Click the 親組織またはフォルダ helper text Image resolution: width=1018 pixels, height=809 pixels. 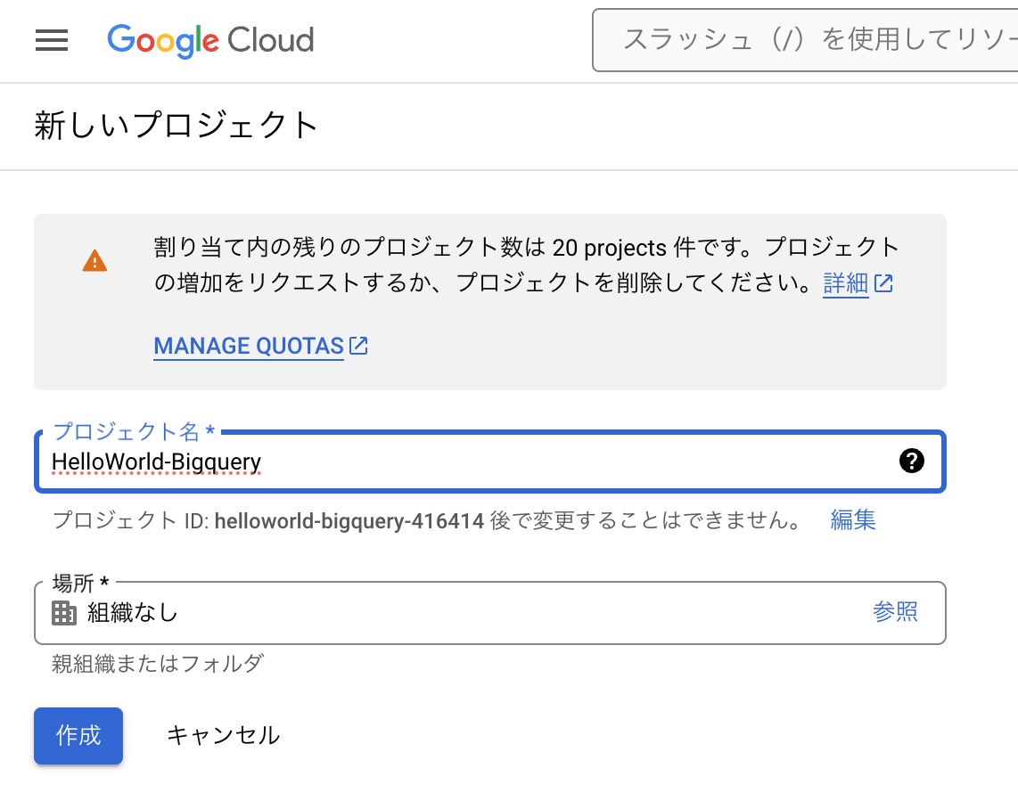coord(158,664)
